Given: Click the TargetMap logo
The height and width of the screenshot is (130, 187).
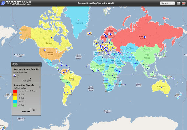Looking at the screenshot, I should click(x=16, y=3).
